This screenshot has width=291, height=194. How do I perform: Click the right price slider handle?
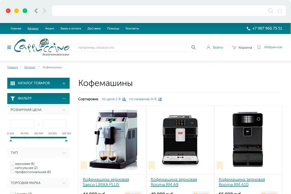click(66, 140)
